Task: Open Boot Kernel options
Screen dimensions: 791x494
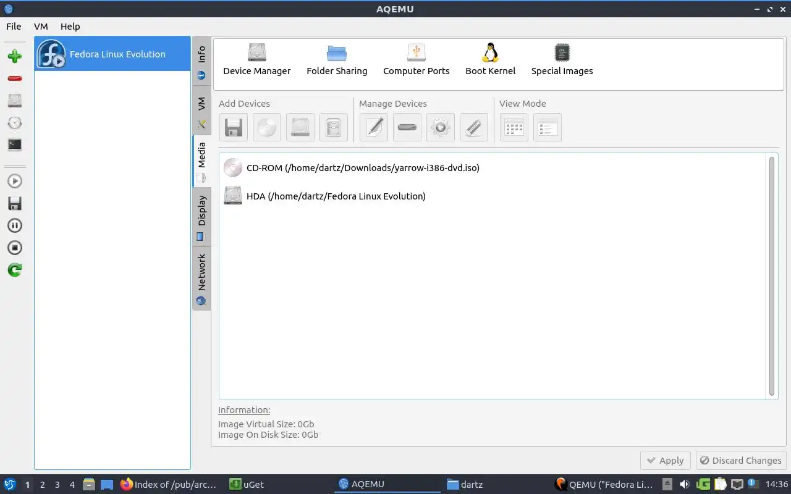Action: [491, 60]
